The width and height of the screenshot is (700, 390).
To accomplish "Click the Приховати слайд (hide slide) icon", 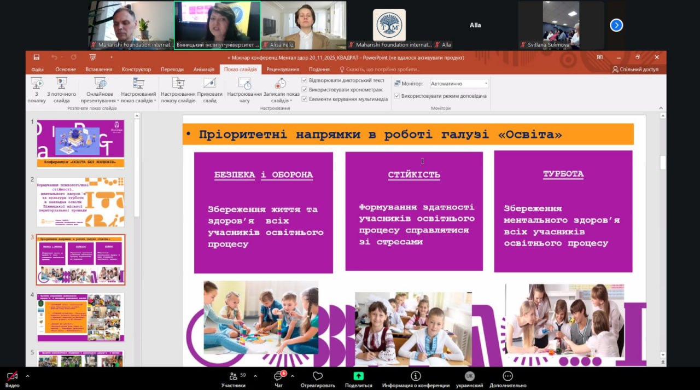I will pos(209,84).
